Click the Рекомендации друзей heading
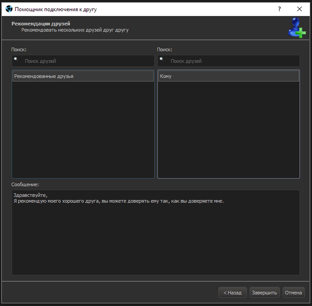The width and height of the screenshot is (312, 306). point(41,23)
